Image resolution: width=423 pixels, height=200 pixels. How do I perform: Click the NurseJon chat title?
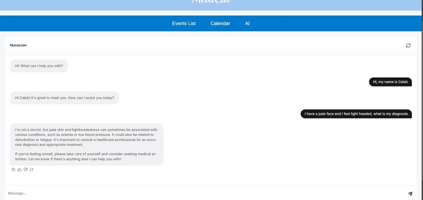click(18, 45)
